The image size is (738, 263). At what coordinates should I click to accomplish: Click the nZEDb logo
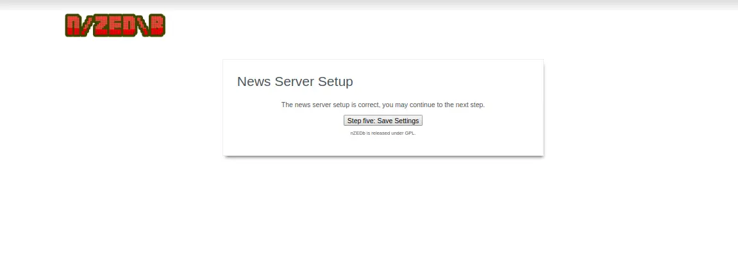point(115,25)
